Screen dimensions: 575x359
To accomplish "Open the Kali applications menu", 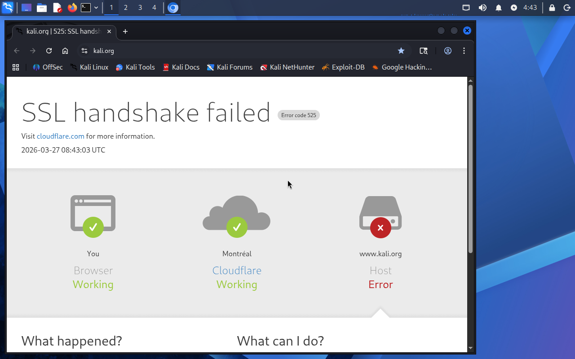I will pos(8,8).
